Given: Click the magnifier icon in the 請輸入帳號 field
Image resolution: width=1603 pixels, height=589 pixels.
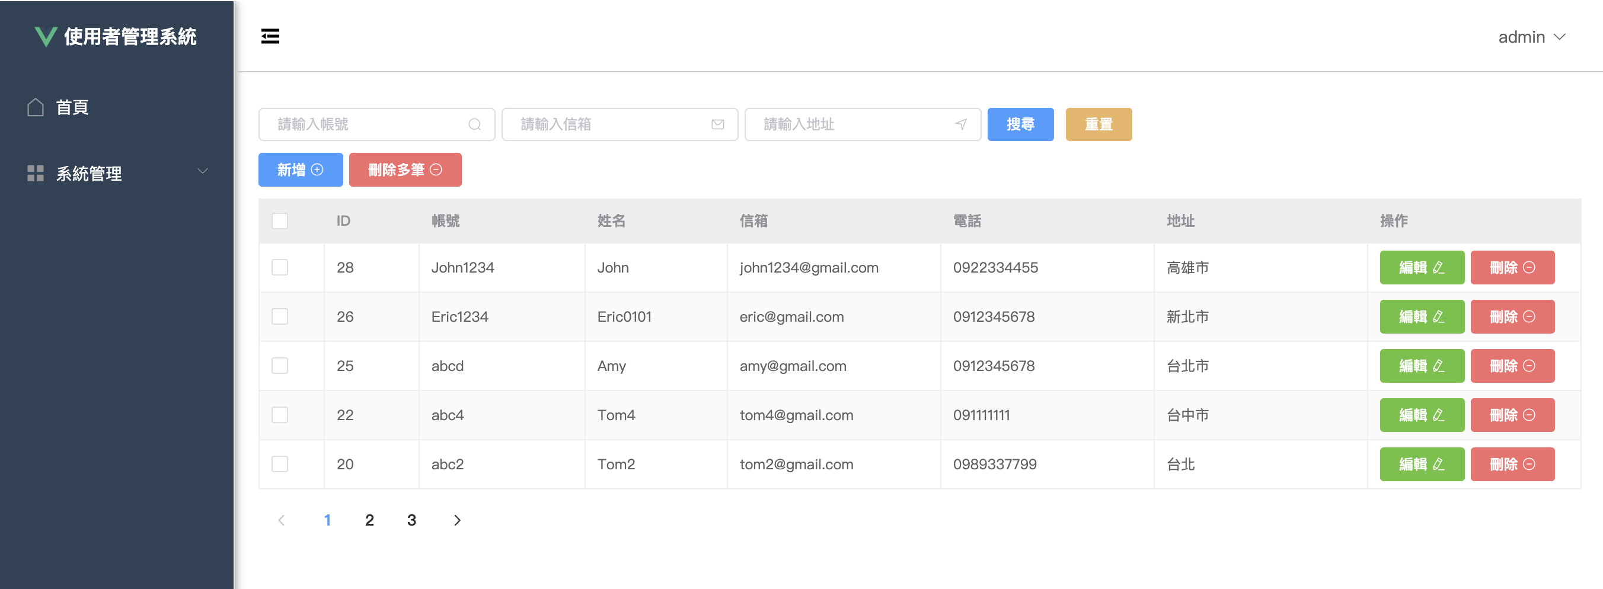Looking at the screenshot, I should pos(475,124).
